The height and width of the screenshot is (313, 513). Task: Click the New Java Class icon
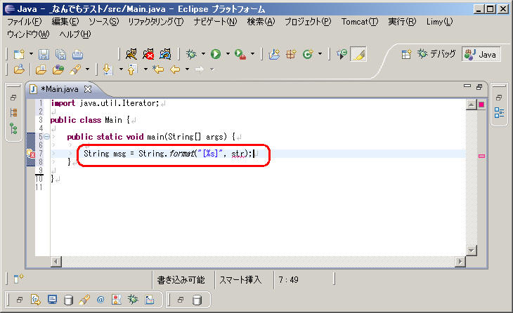click(308, 54)
